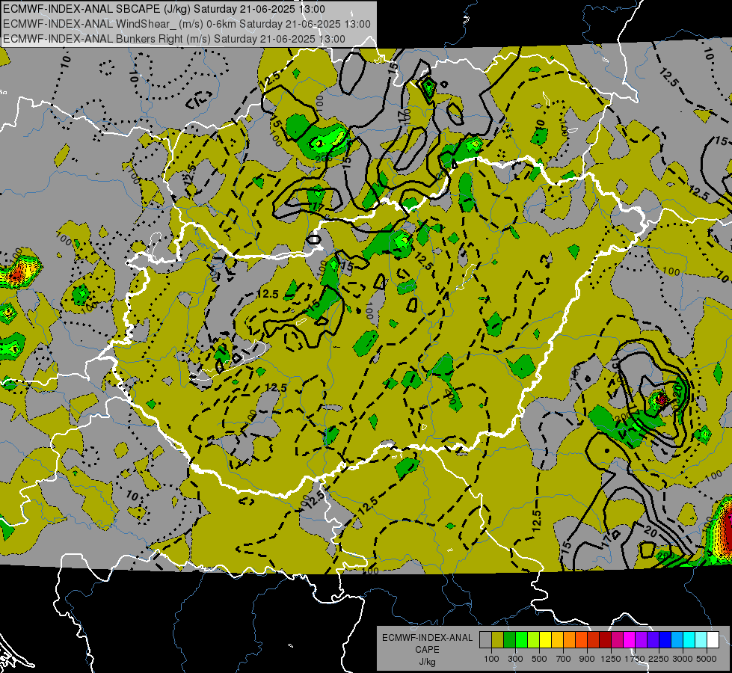Click the 700 legend value
Image resolution: width=732 pixels, height=673 pixels.
(564, 659)
